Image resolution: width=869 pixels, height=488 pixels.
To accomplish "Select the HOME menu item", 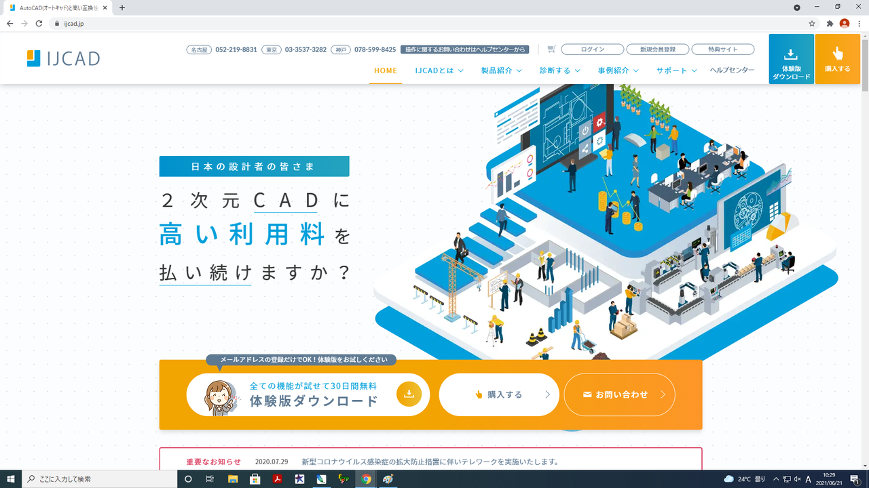I will pyautogui.click(x=386, y=70).
